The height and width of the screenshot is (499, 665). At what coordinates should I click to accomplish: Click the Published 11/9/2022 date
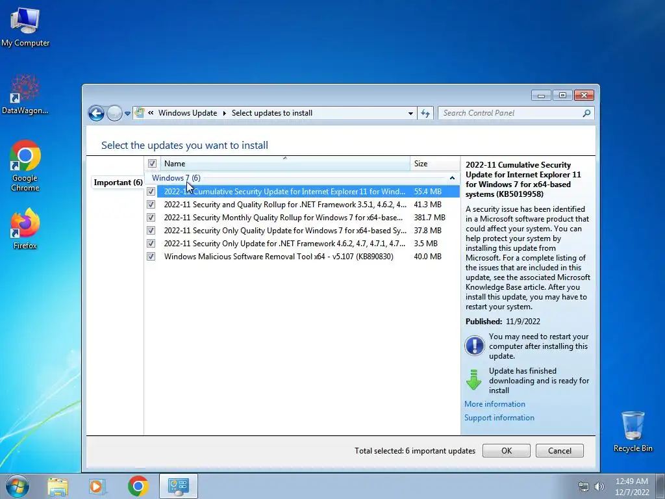(523, 321)
